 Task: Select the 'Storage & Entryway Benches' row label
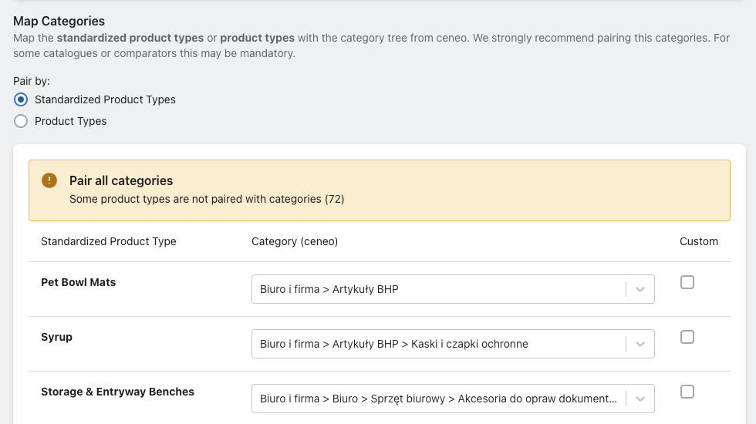(x=117, y=392)
